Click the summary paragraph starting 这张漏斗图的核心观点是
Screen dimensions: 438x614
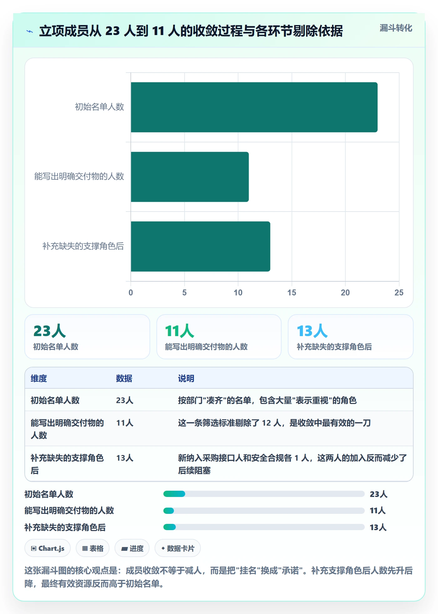point(219,577)
